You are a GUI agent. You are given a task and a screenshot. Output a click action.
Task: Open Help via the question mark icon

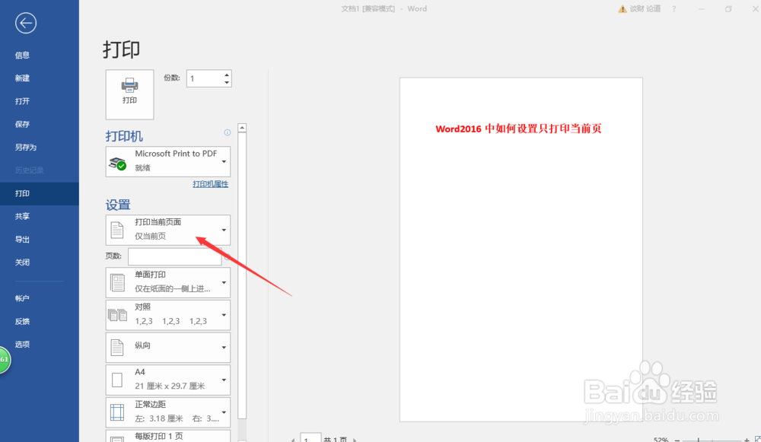675,8
